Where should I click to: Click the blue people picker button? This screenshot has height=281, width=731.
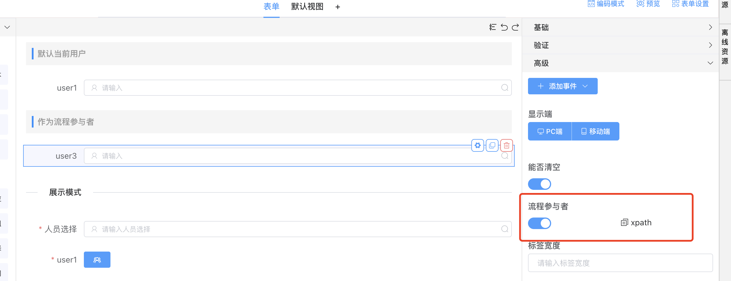[x=97, y=260]
